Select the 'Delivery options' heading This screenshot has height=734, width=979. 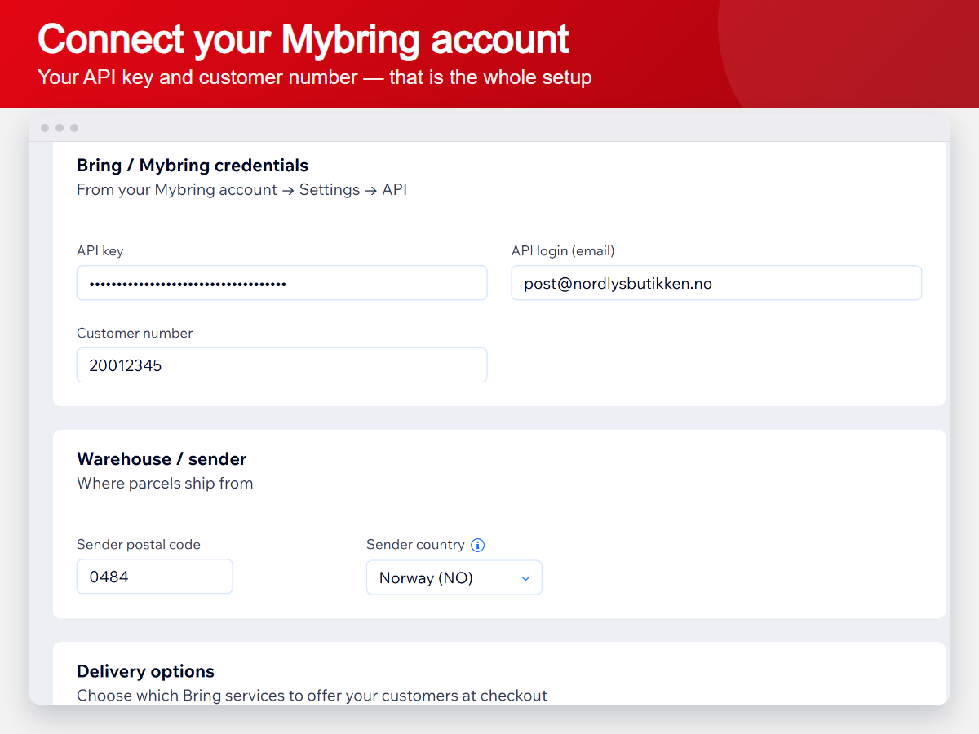tap(145, 671)
